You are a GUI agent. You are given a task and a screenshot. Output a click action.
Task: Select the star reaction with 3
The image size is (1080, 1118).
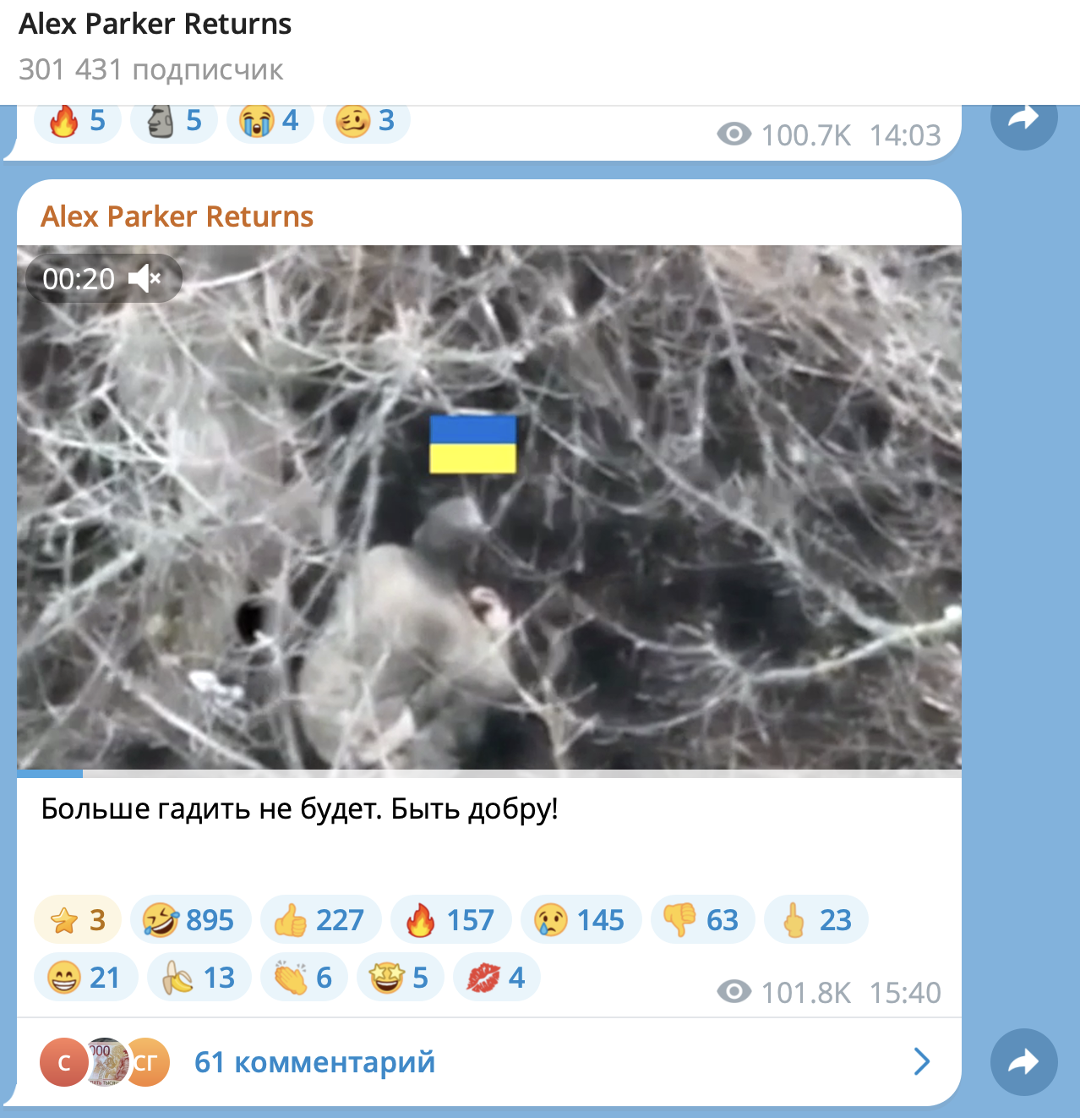pos(77,919)
